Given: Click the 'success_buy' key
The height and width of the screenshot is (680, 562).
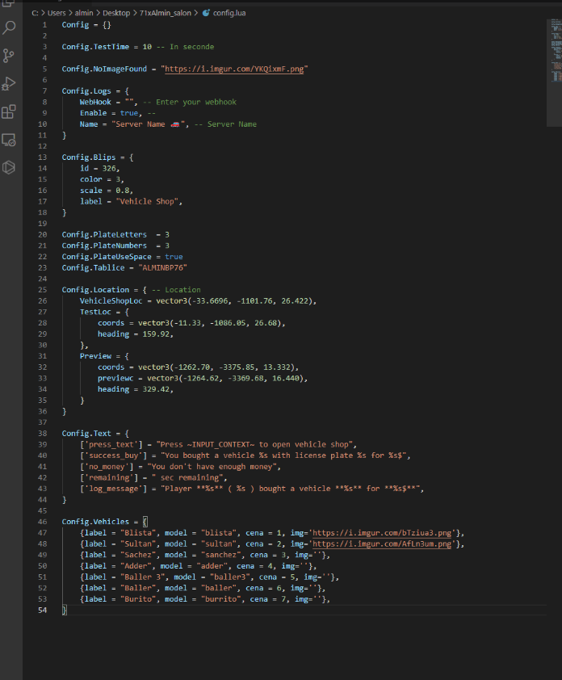Looking at the screenshot, I should tap(113, 455).
